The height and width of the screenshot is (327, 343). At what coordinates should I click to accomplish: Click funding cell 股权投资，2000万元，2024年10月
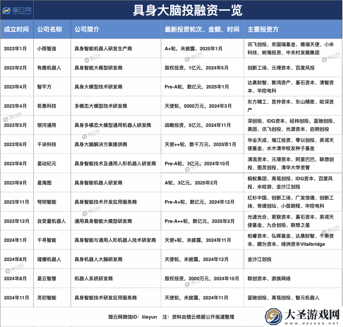coord(202,278)
